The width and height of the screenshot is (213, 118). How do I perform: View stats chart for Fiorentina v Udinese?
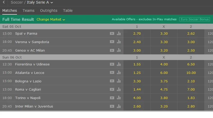[119, 64]
